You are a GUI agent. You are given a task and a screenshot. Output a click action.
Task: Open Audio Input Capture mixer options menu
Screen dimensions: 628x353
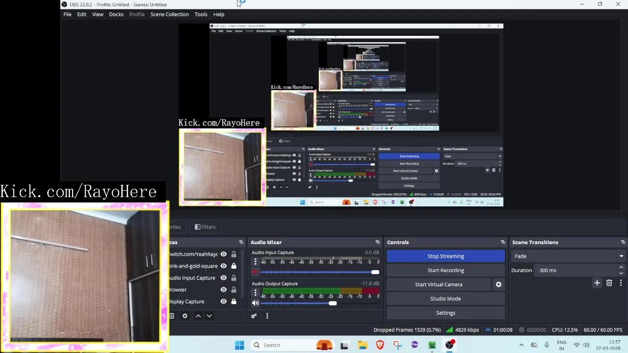point(255,262)
